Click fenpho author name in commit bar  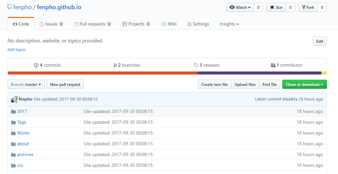(x=25, y=99)
